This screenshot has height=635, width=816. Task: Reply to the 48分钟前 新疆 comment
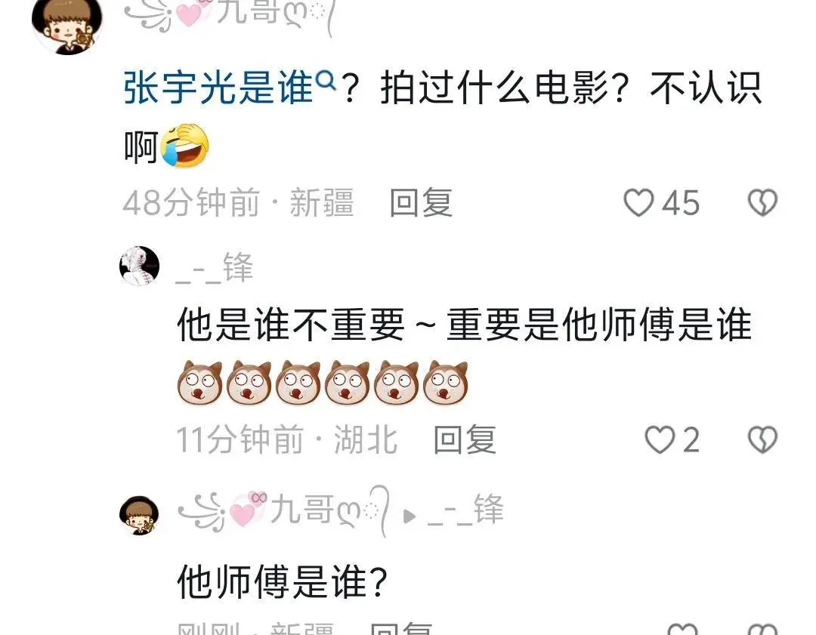tap(421, 202)
